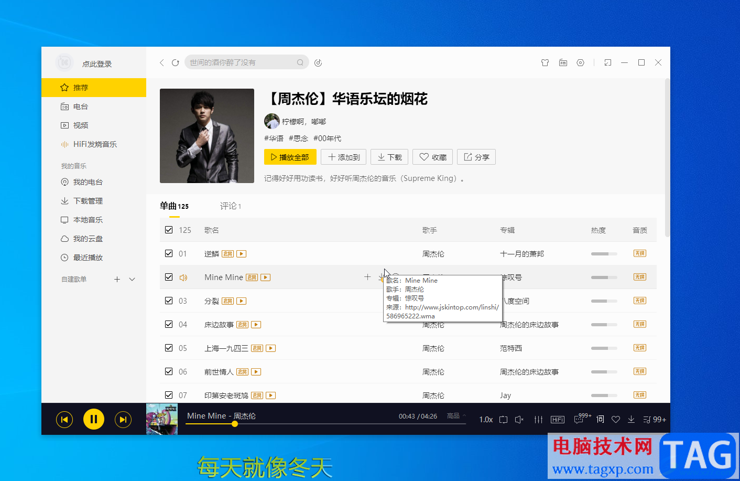The height and width of the screenshot is (481, 740).
Task: Open 推荐 in the sidebar
Action: 94,88
